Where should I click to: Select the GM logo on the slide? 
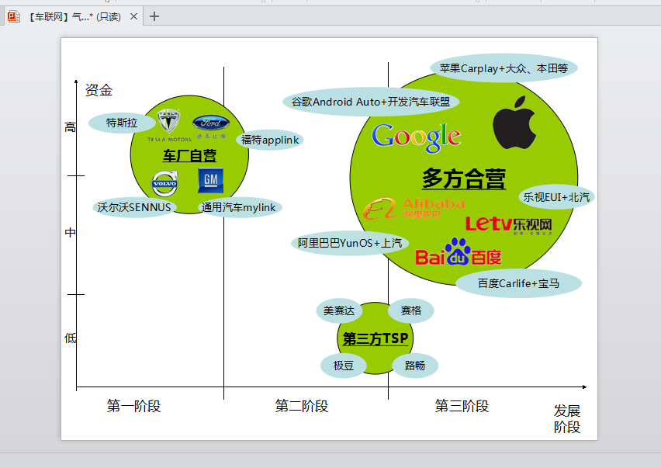[211, 181]
